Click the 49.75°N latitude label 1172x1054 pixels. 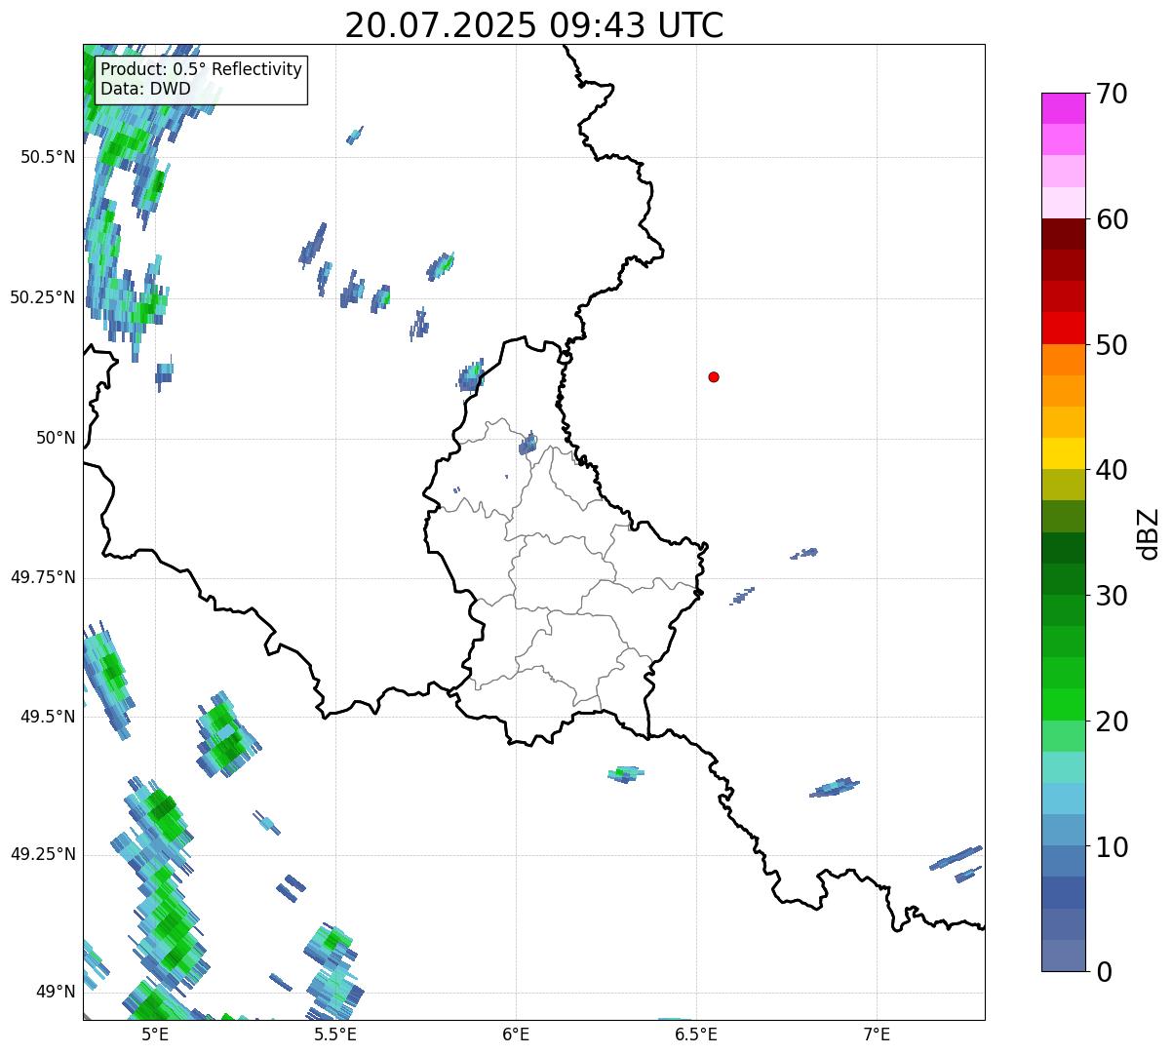[43, 577]
